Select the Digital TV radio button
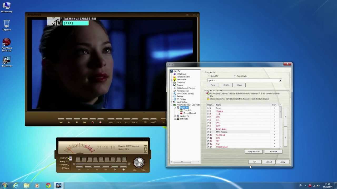The height and width of the screenshot is (189, 337). (x=209, y=76)
